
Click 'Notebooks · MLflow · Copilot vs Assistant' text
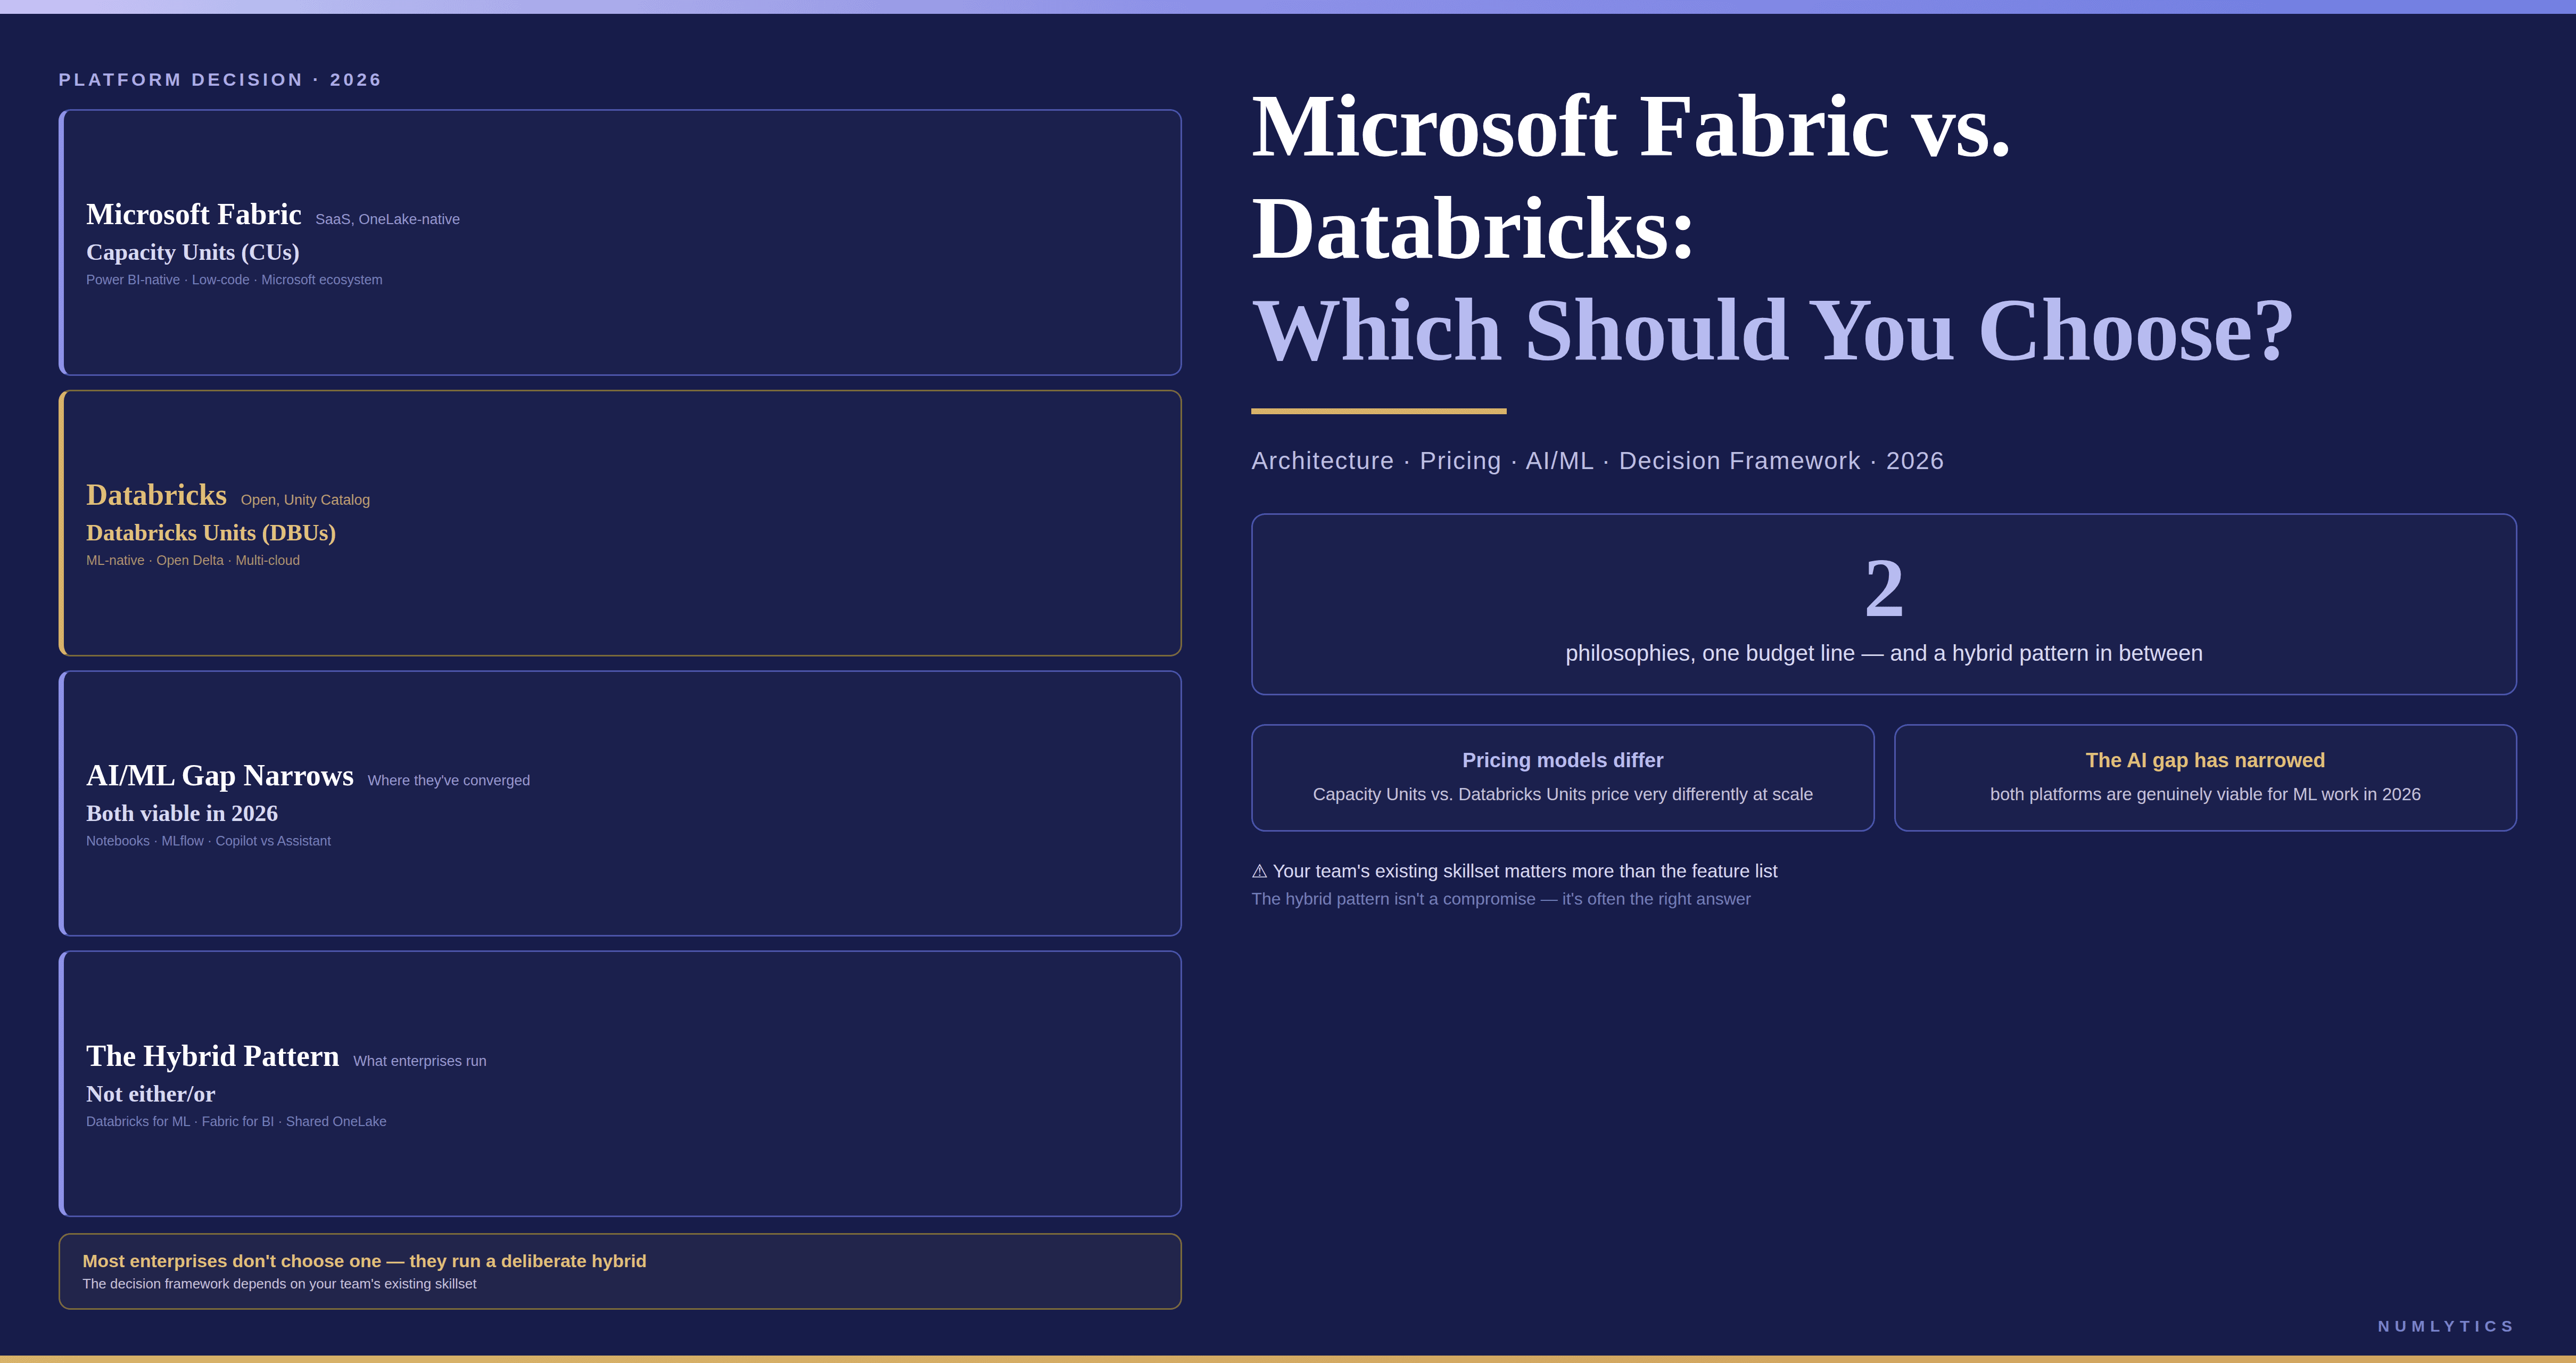click(208, 841)
